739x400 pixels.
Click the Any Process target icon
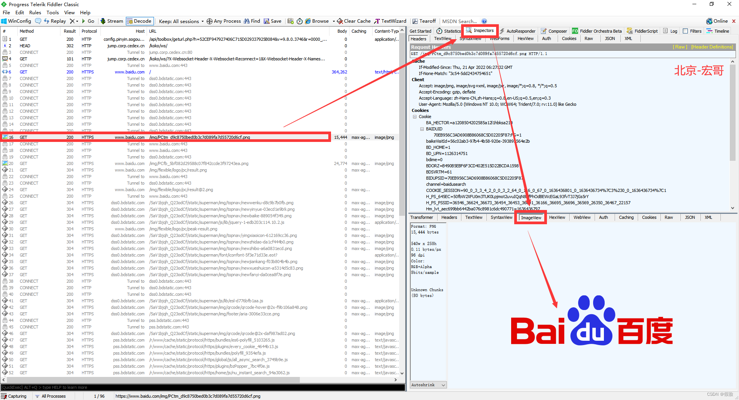click(x=209, y=21)
